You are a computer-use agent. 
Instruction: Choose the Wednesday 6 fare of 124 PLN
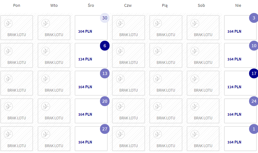[x=91, y=55]
